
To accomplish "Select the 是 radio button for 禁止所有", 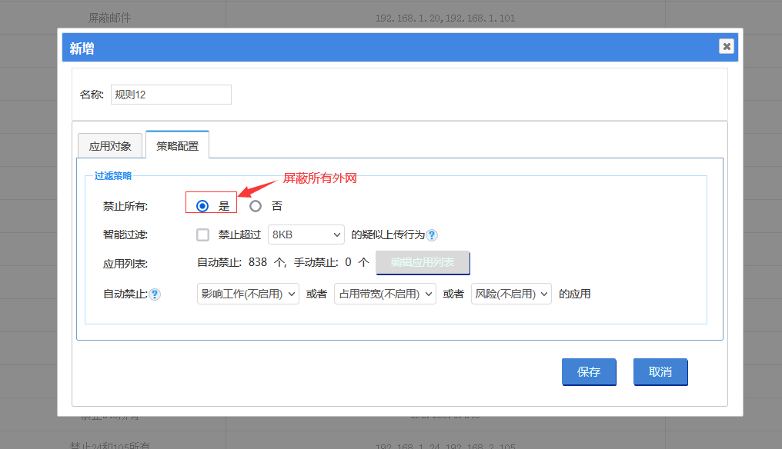I will 202,206.
